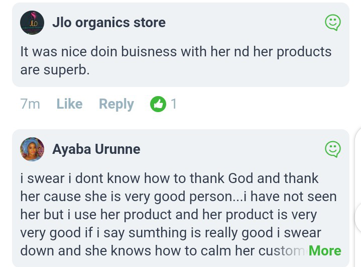
Task: Tap smiley icon on Jlo organics comment
Action: (x=332, y=22)
